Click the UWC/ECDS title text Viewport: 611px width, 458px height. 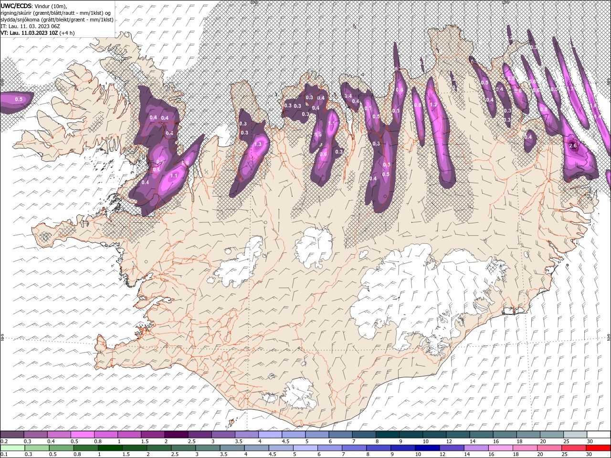(x=16, y=5)
